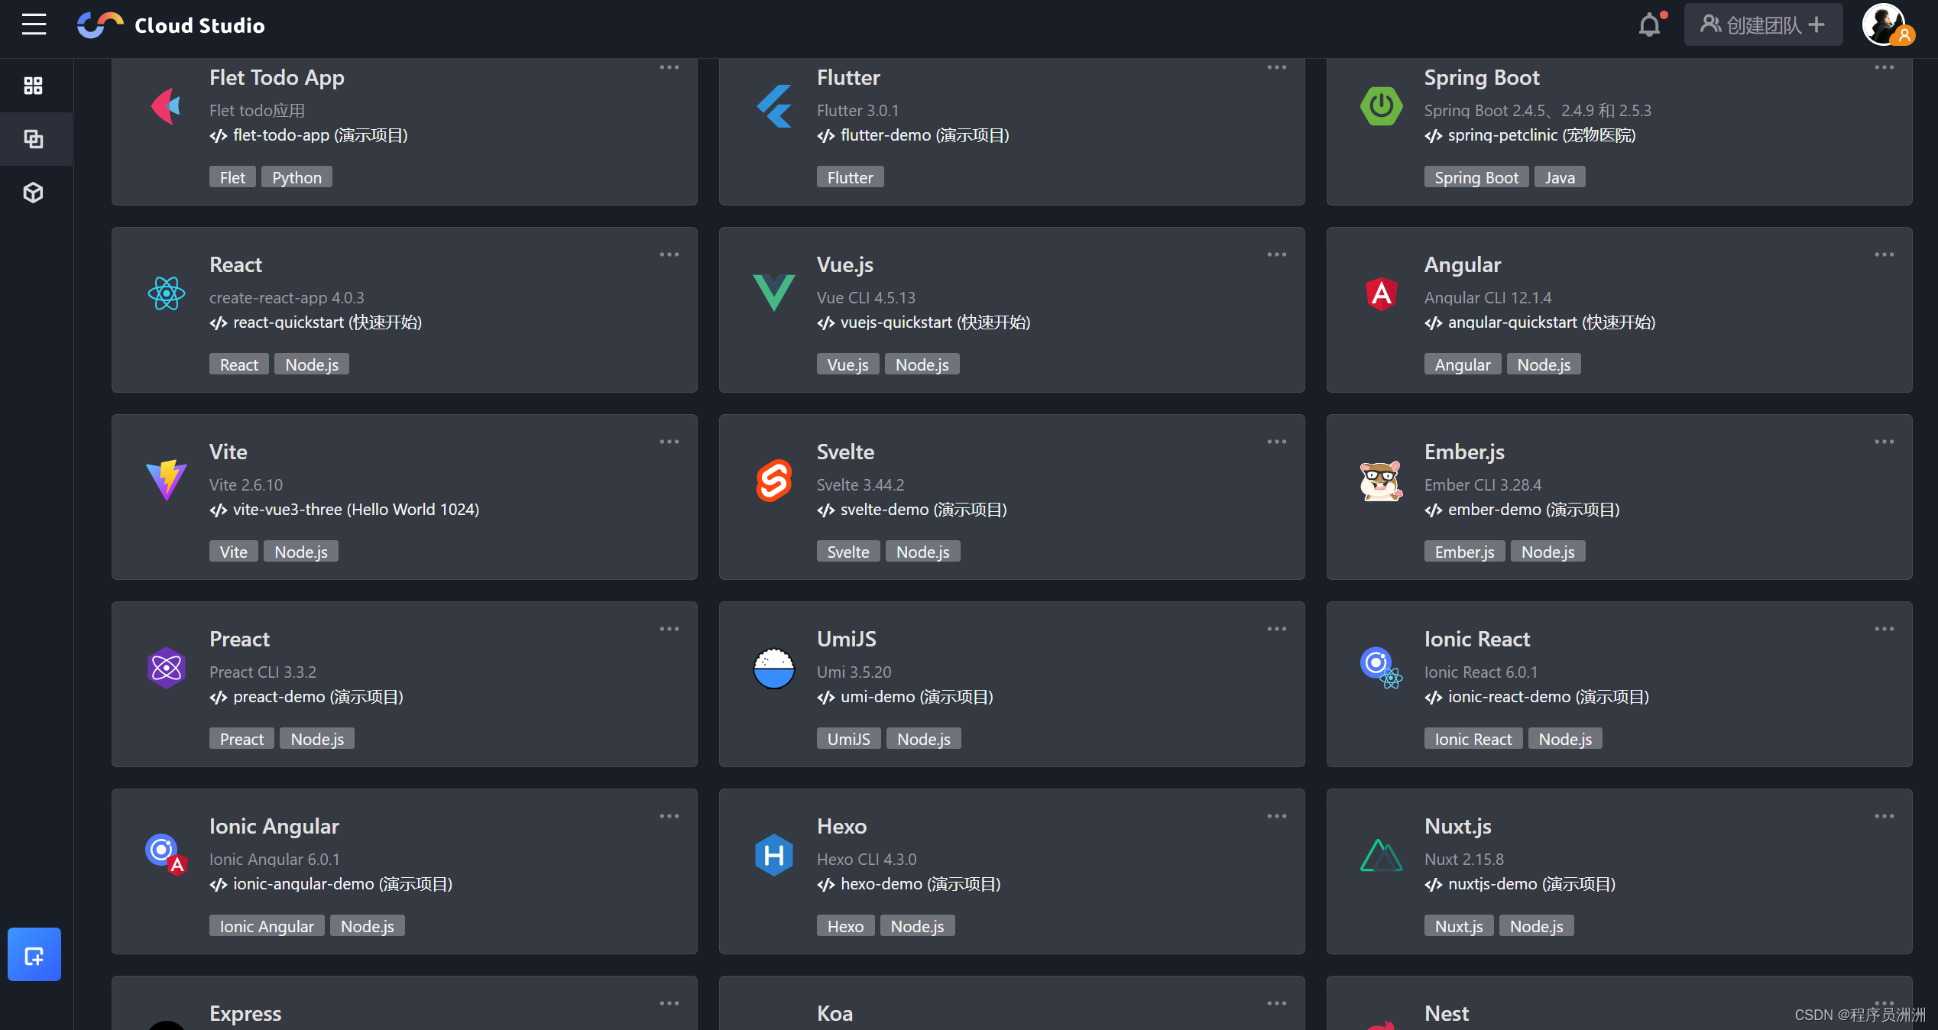Click the Ionic Angular logo
Screen dimensions: 1938x1030
(166, 854)
